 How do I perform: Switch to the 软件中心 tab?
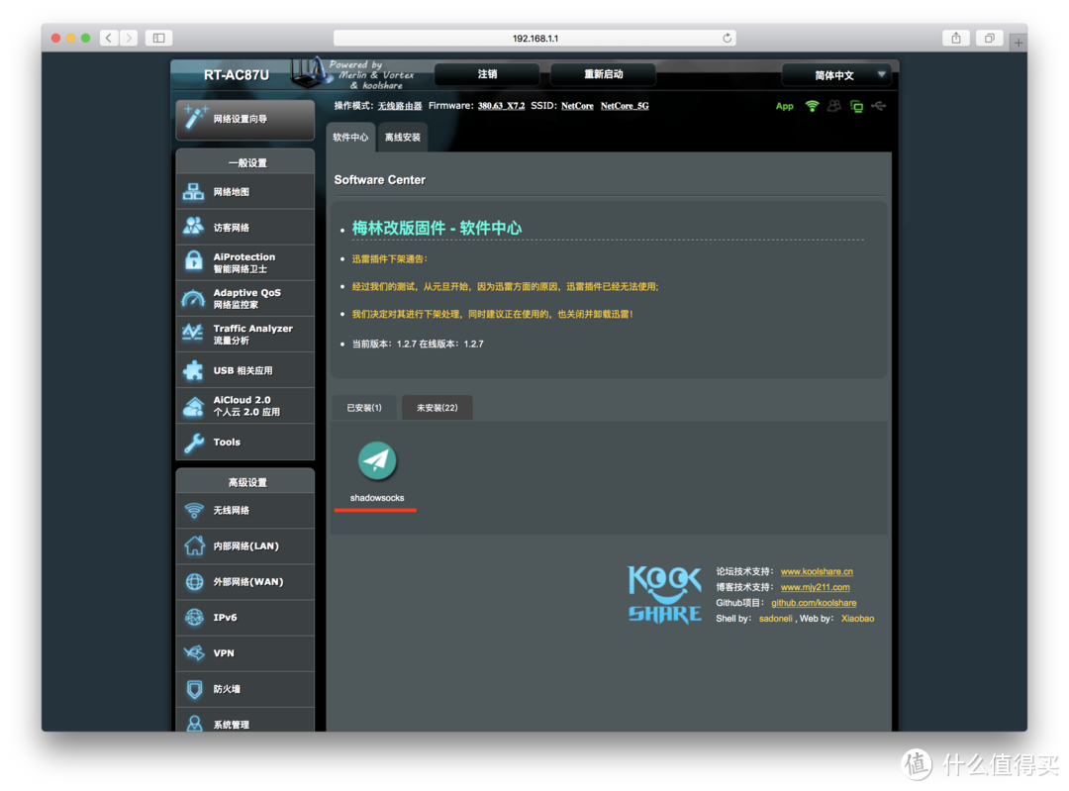pyautogui.click(x=350, y=137)
